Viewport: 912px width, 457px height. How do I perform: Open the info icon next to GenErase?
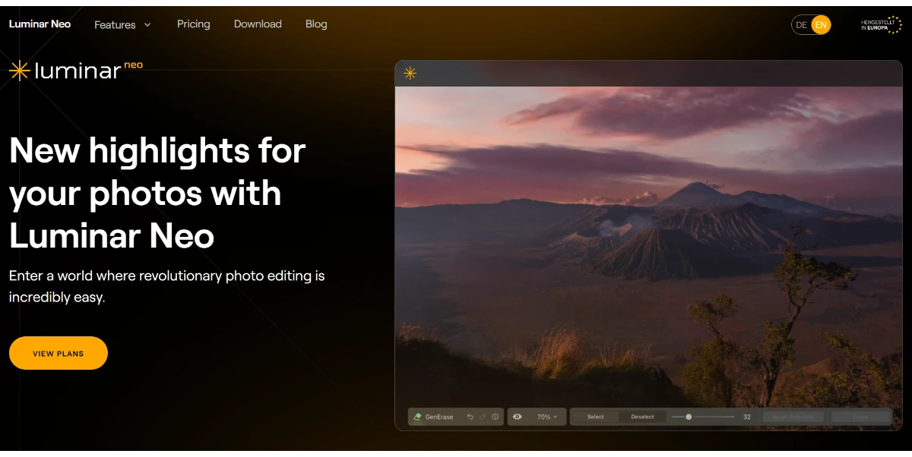495,417
